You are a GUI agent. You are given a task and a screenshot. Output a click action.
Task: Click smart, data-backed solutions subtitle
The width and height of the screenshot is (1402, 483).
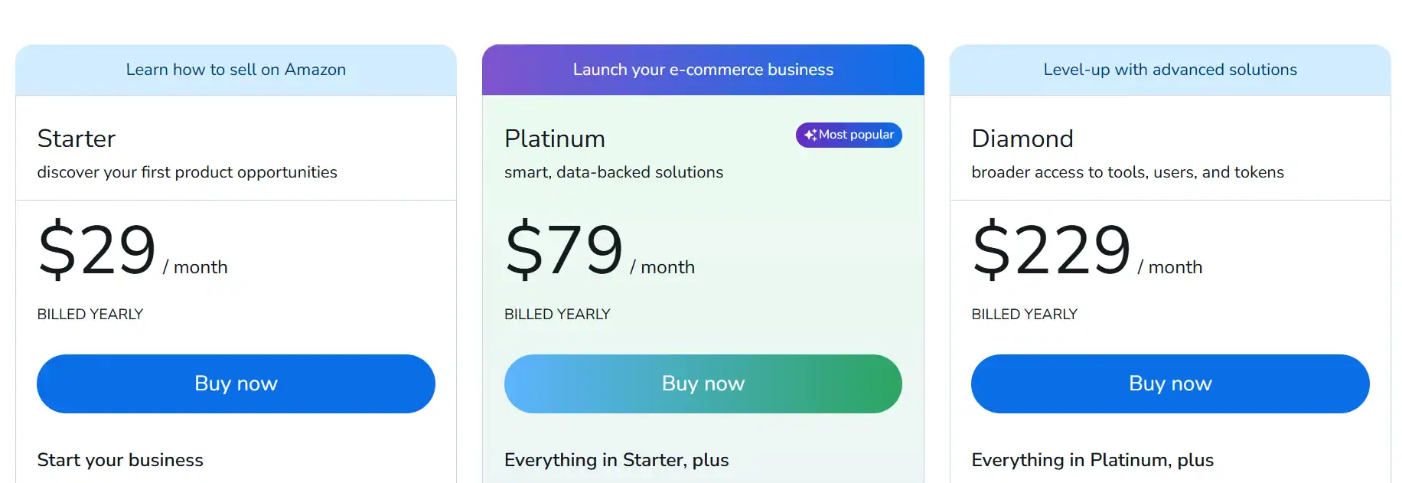click(614, 172)
